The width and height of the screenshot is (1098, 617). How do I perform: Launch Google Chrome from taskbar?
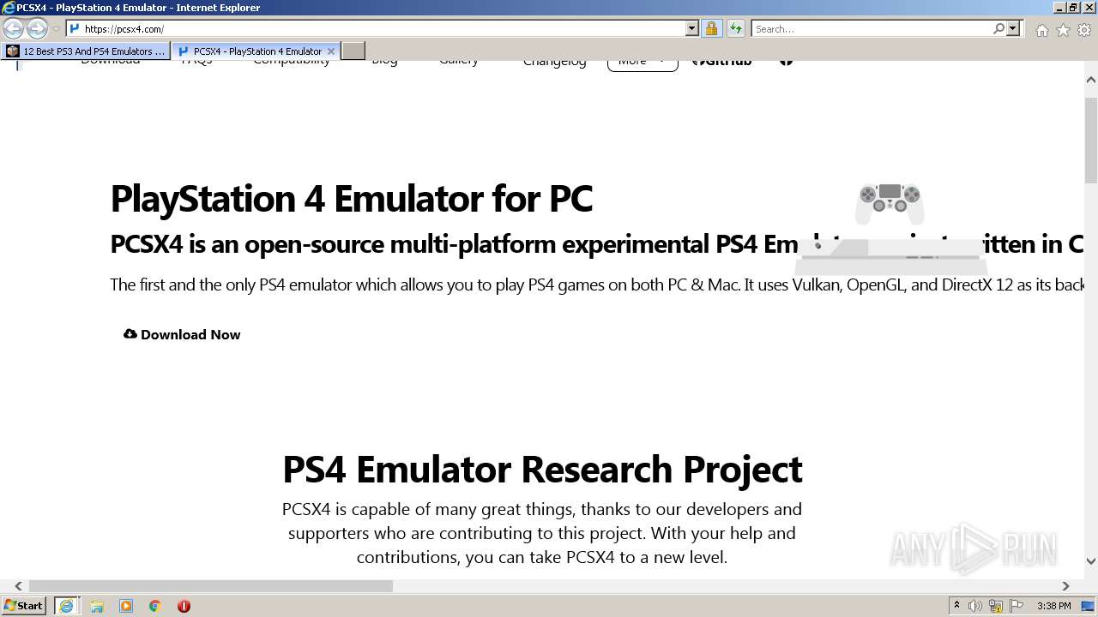pos(154,606)
